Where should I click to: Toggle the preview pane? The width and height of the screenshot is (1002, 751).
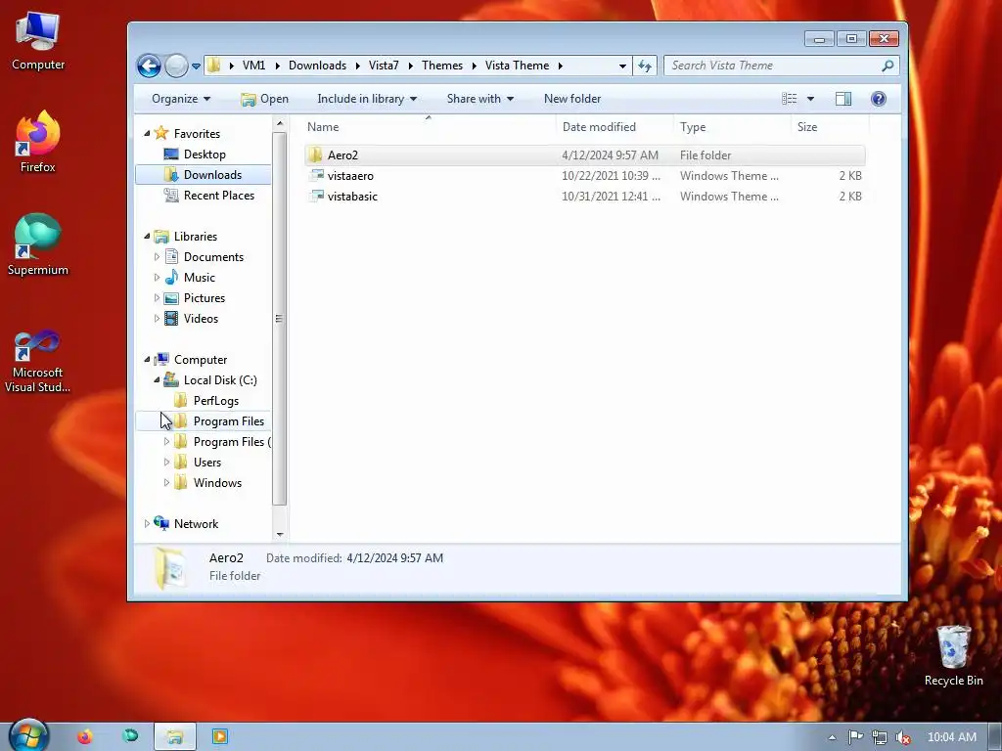point(843,99)
